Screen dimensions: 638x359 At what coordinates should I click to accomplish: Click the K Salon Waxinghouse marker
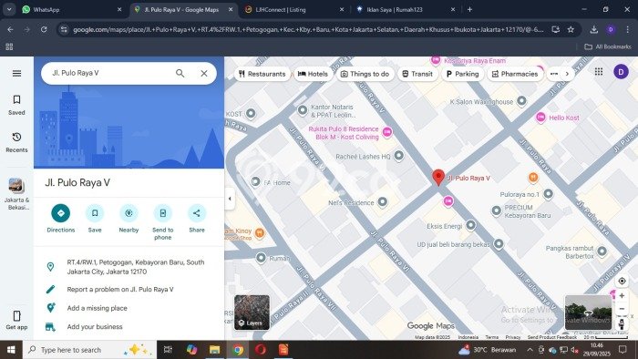click(521, 101)
